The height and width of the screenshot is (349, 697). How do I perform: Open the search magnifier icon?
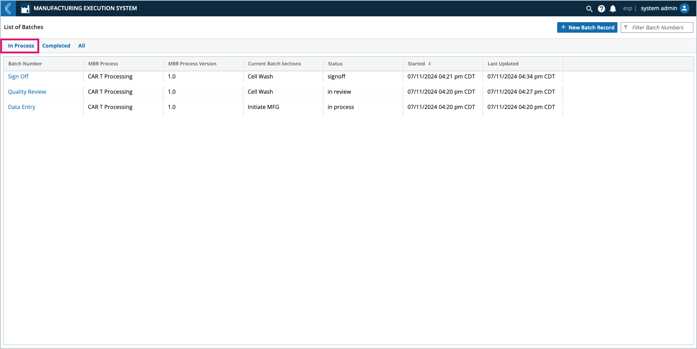pos(589,9)
